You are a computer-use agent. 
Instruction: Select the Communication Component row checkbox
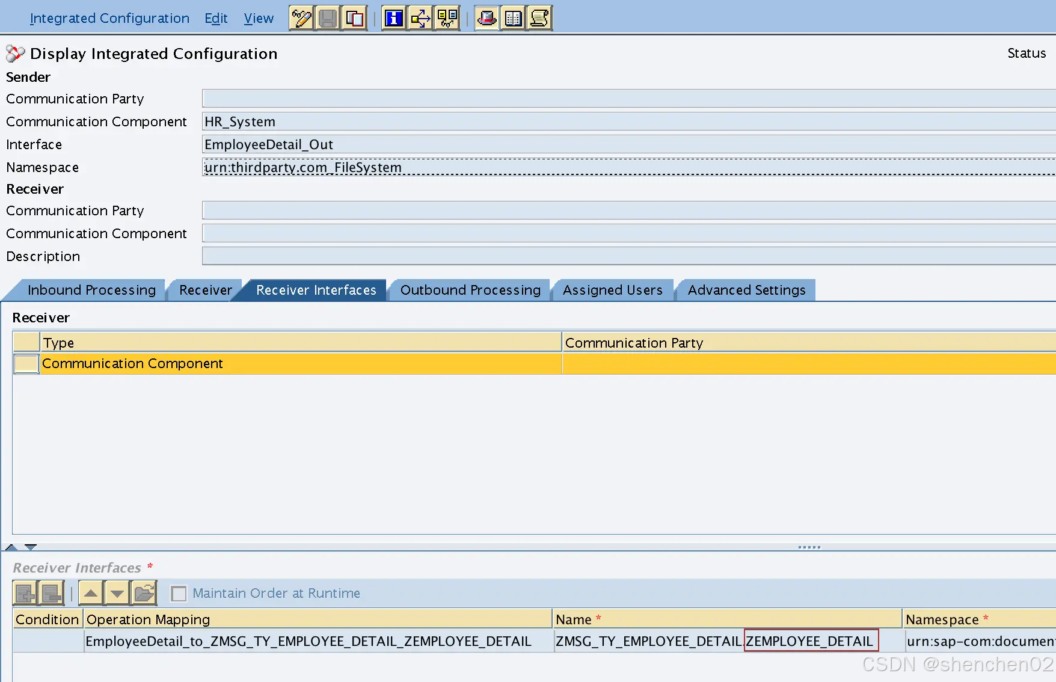[x=25, y=363]
